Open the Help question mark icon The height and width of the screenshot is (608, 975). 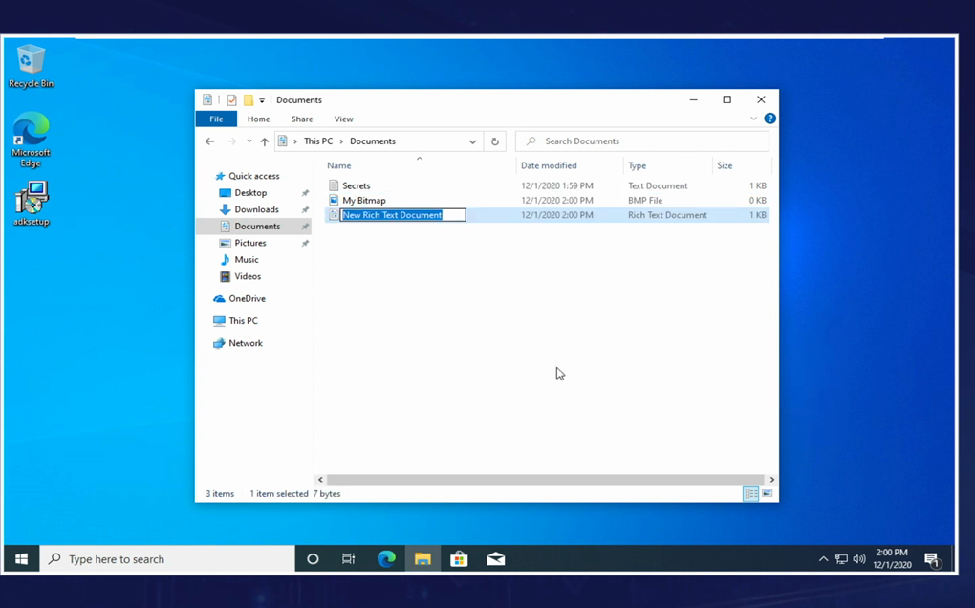[x=769, y=119]
